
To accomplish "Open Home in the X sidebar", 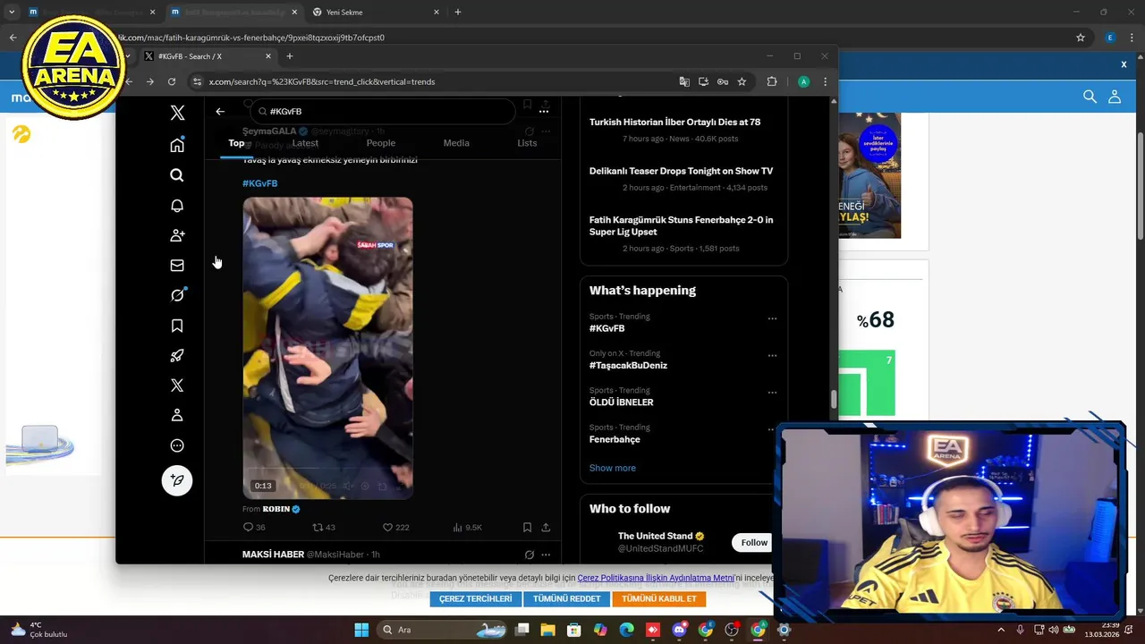I will (x=177, y=145).
